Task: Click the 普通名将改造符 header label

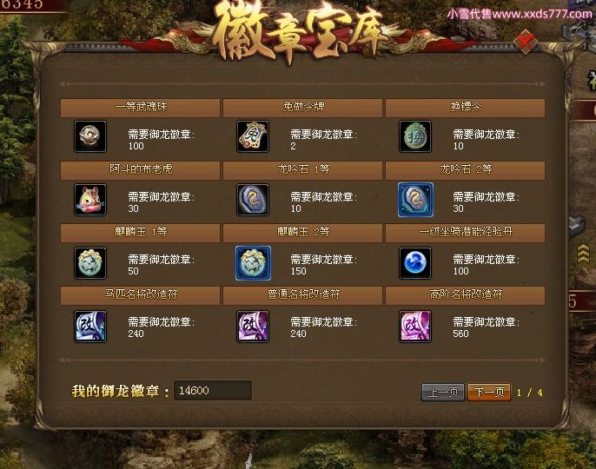Action: (303, 294)
